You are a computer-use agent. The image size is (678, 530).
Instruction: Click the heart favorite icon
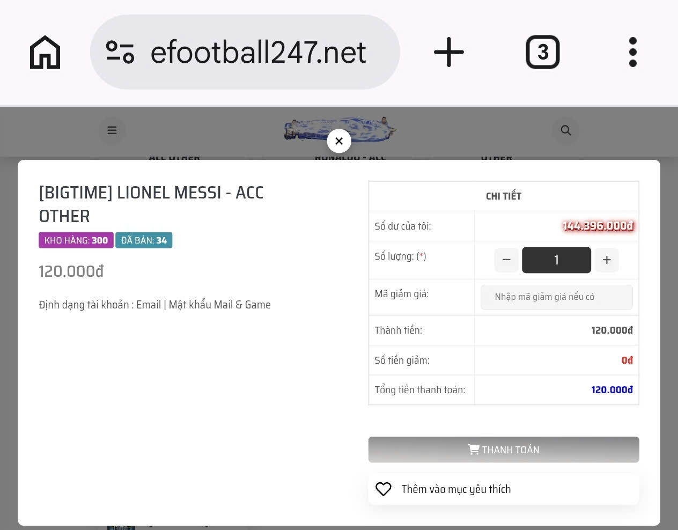coord(384,489)
